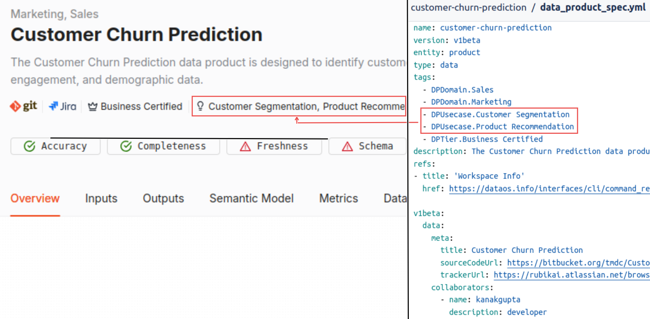Open the dataos.info Workspace Info href link
Image resolution: width=650 pixels, height=319 pixels.
(549, 189)
